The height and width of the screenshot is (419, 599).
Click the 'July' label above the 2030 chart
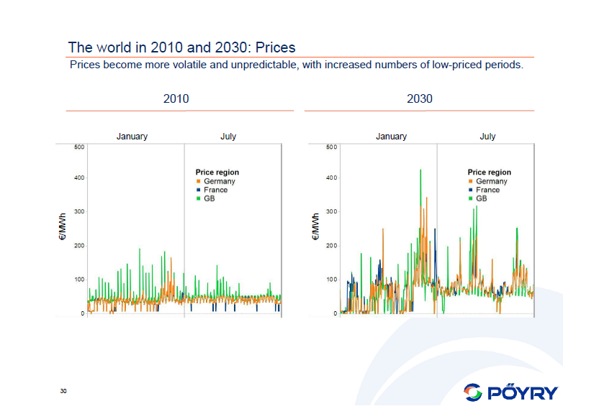click(487, 137)
